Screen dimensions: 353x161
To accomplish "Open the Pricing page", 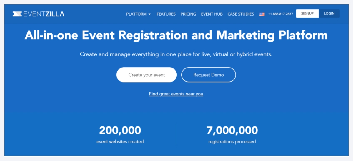I will tap(188, 14).
